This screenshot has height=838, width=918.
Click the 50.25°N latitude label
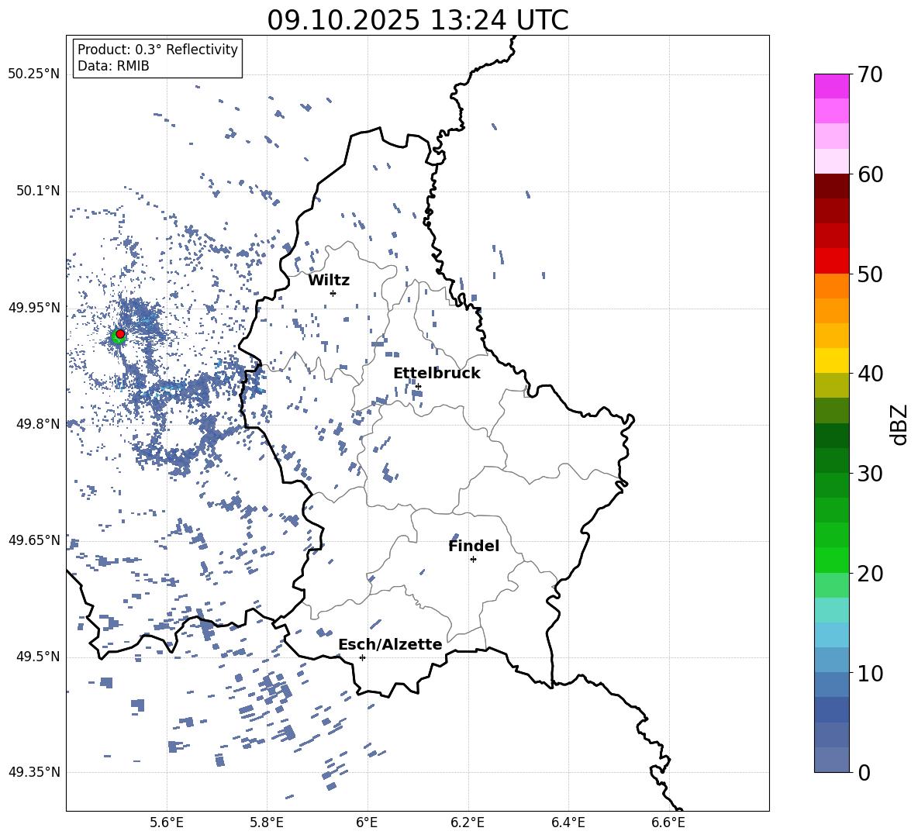pyautogui.click(x=34, y=74)
